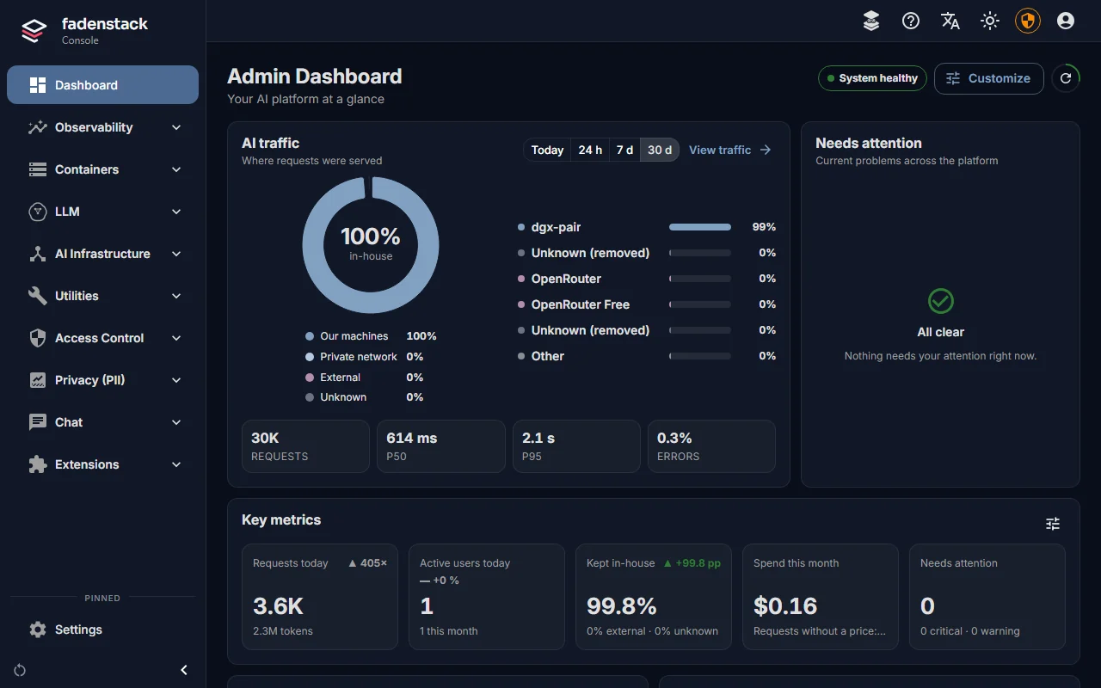Click the Our machines legend color dot
This screenshot has width=1101, height=688.
click(x=310, y=336)
